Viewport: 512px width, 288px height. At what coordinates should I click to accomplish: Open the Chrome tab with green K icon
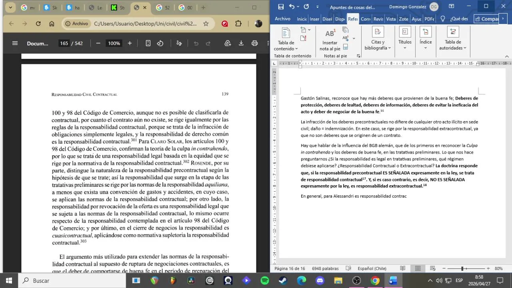[x=118, y=8]
